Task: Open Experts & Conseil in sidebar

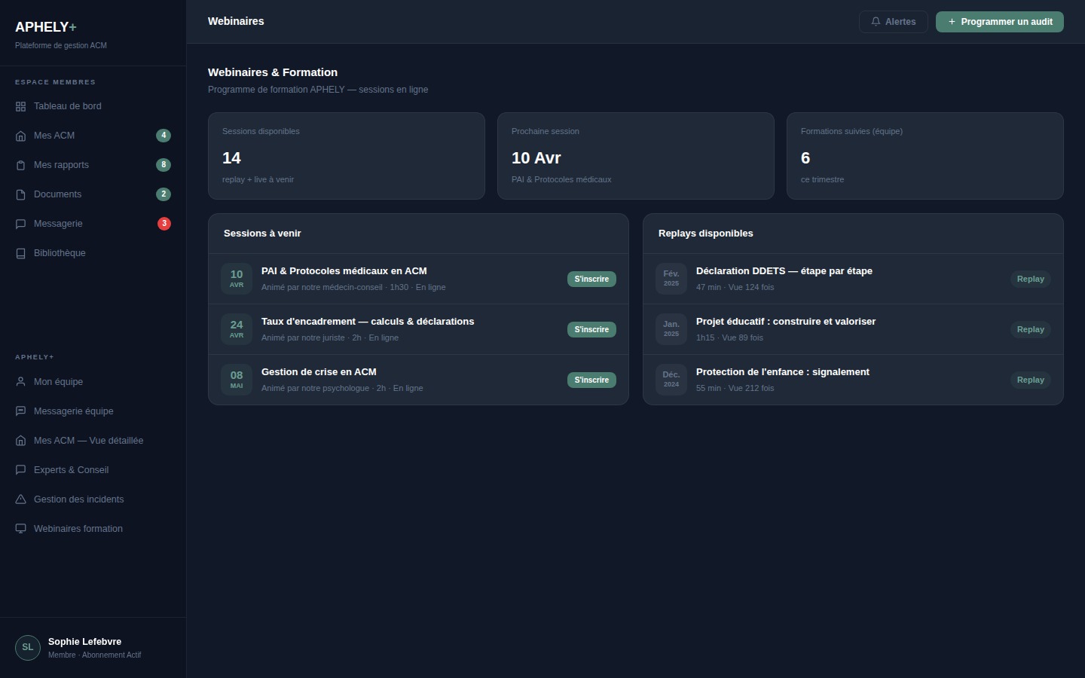Action: (71, 470)
